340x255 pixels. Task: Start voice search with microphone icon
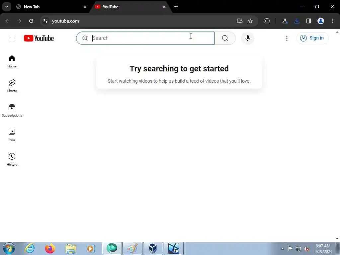(x=247, y=38)
